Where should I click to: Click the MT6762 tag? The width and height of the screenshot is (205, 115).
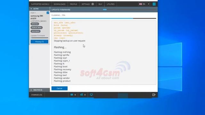click(x=35, y=24)
